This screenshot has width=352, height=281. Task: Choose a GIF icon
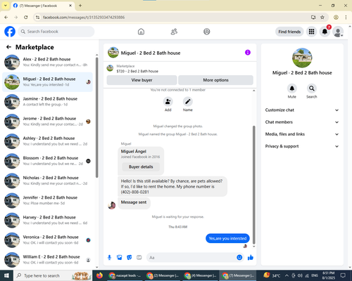[x=139, y=258]
